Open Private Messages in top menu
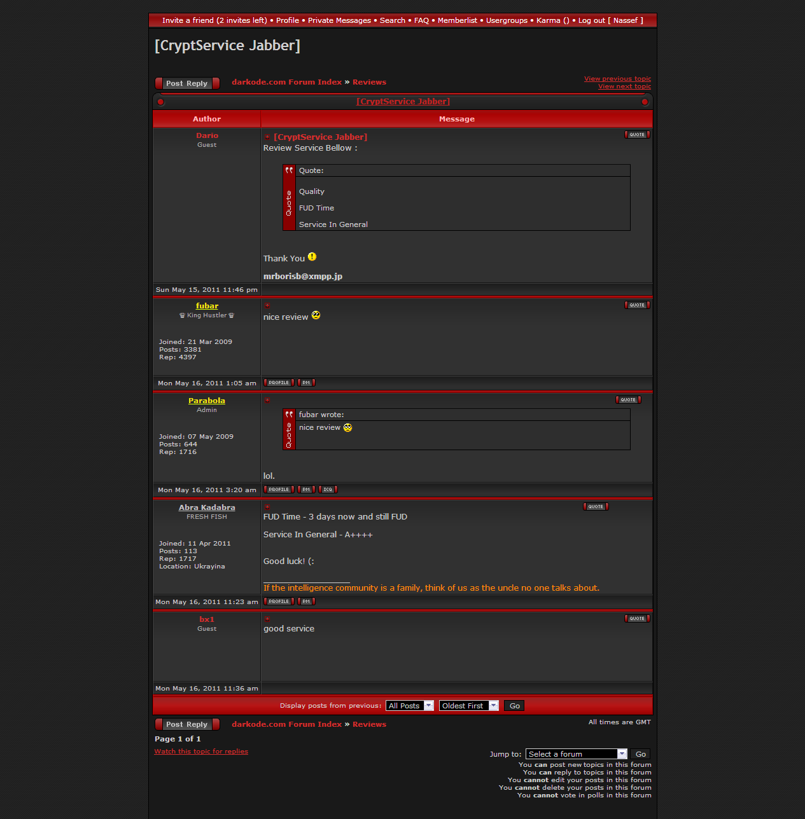805x819 pixels. coord(339,20)
